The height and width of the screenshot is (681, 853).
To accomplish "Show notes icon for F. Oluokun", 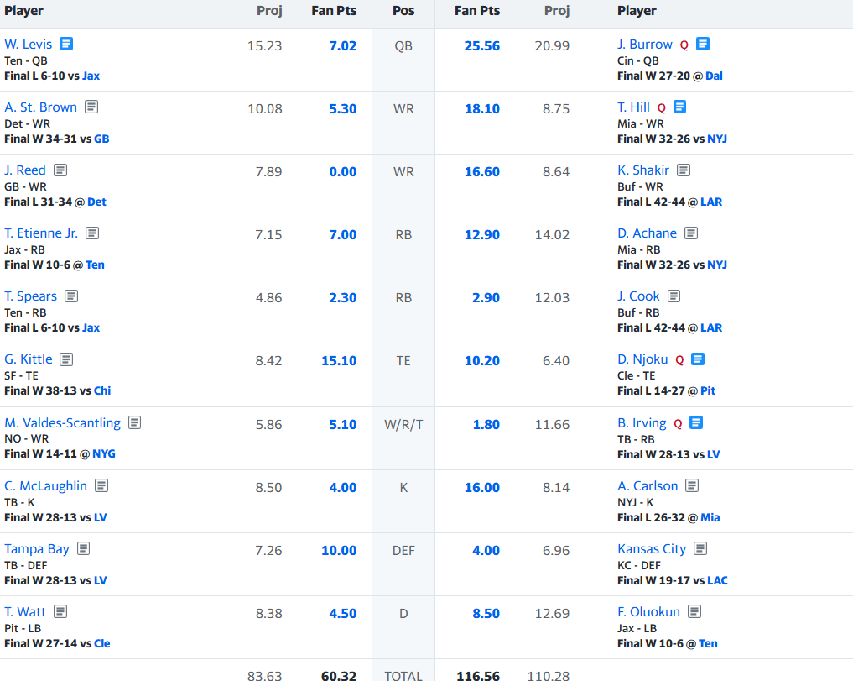I will point(694,611).
